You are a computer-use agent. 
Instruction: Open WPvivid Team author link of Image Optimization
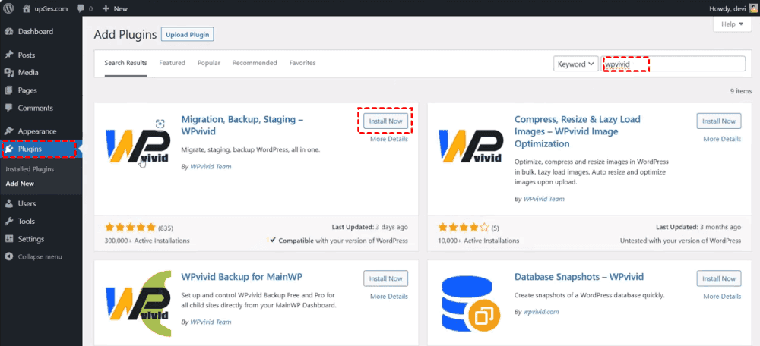tap(544, 199)
